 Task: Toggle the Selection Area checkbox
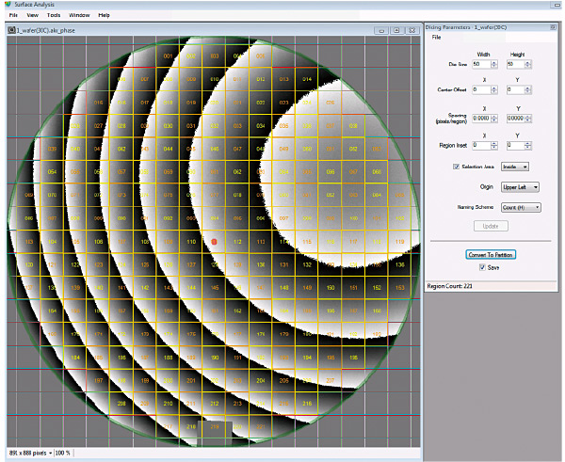[x=456, y=167]
